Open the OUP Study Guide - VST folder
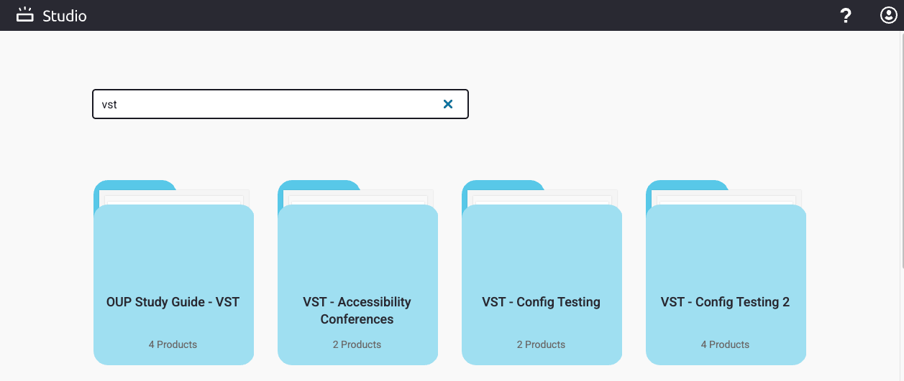Image resolution: width=904 pixels, height=381 pixels. tap(173, 273)
